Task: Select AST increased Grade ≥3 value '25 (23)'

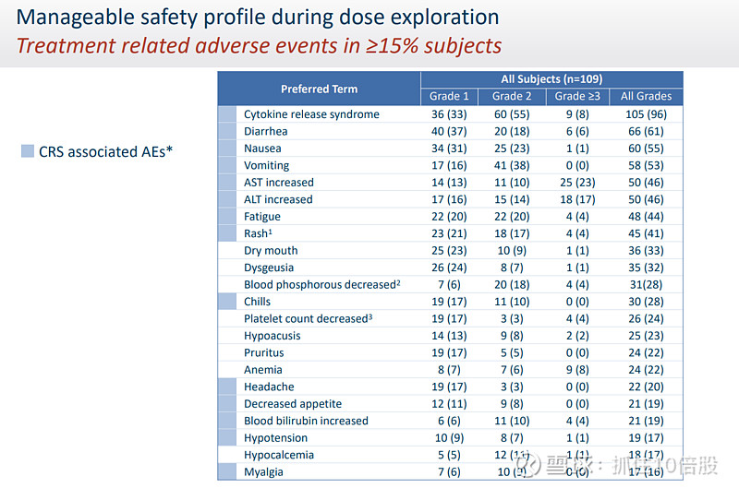Action: 577,182
